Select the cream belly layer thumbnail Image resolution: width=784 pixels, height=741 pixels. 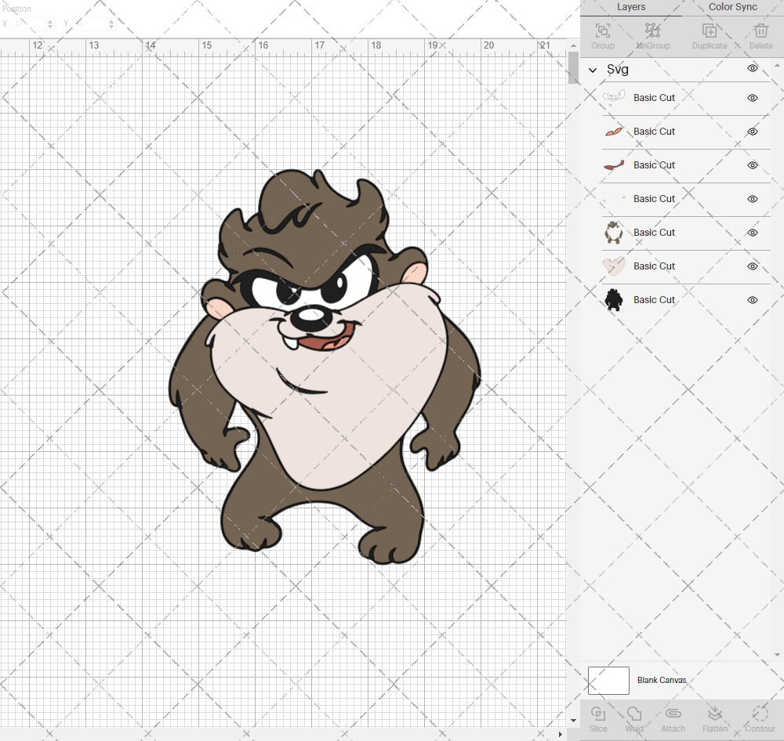(614, 266)
